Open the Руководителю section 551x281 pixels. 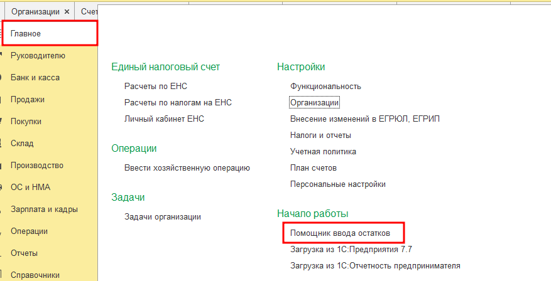pyautogui.click(x=38, y=56)
